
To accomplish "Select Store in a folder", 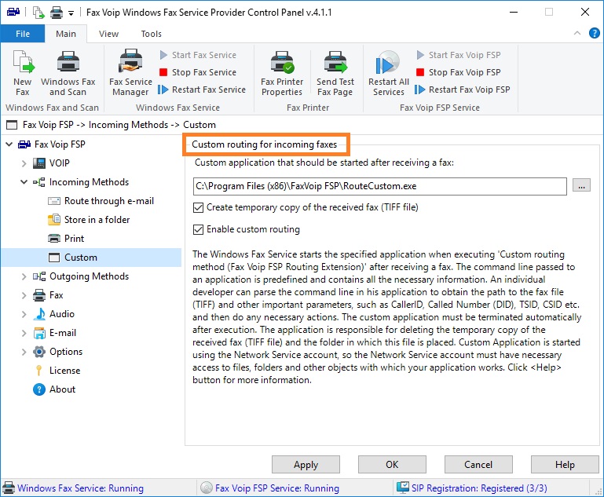I will (x=89, y=220).
